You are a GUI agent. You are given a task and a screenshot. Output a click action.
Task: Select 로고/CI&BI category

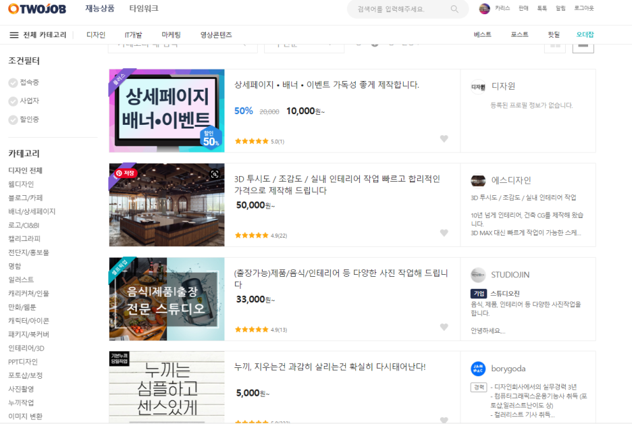[x=24, y=226]
